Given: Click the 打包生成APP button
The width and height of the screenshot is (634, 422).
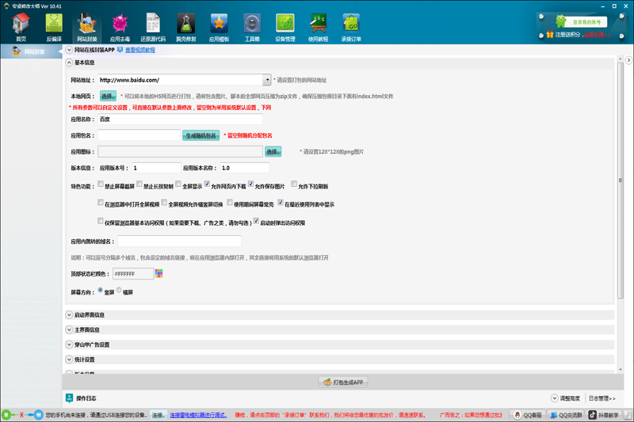Looking at the screenshot, I should [x=343, y=382].
